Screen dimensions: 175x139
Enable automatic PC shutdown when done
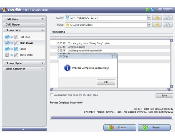pyautogui.click(x=52, y=95)
